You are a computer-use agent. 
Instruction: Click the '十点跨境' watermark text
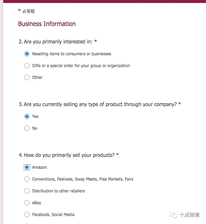pos(189,215)
